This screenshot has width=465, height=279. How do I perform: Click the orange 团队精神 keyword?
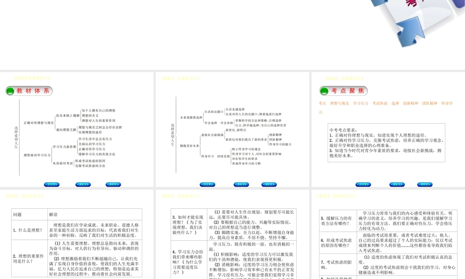430,104
